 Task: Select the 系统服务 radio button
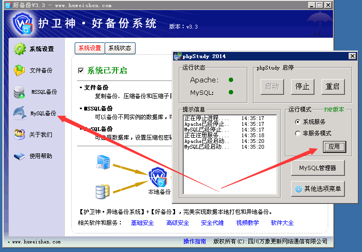pos(298,122)
